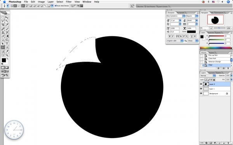Open the leading (Auto) dropdown
The height and width of the screenshot is (145, 233).
pyautogui.click(x=196, y=20)
